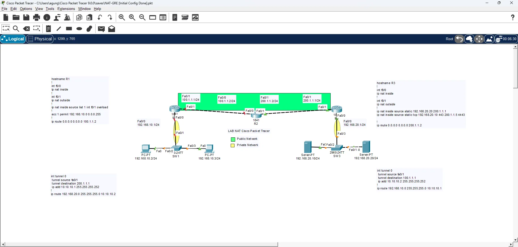
Task: Choose the Draw Ellipse tool
Action: pos(79,29)
